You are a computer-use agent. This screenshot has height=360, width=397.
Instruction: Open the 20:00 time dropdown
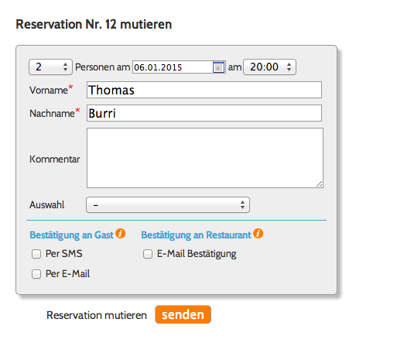tap(269, 67)
